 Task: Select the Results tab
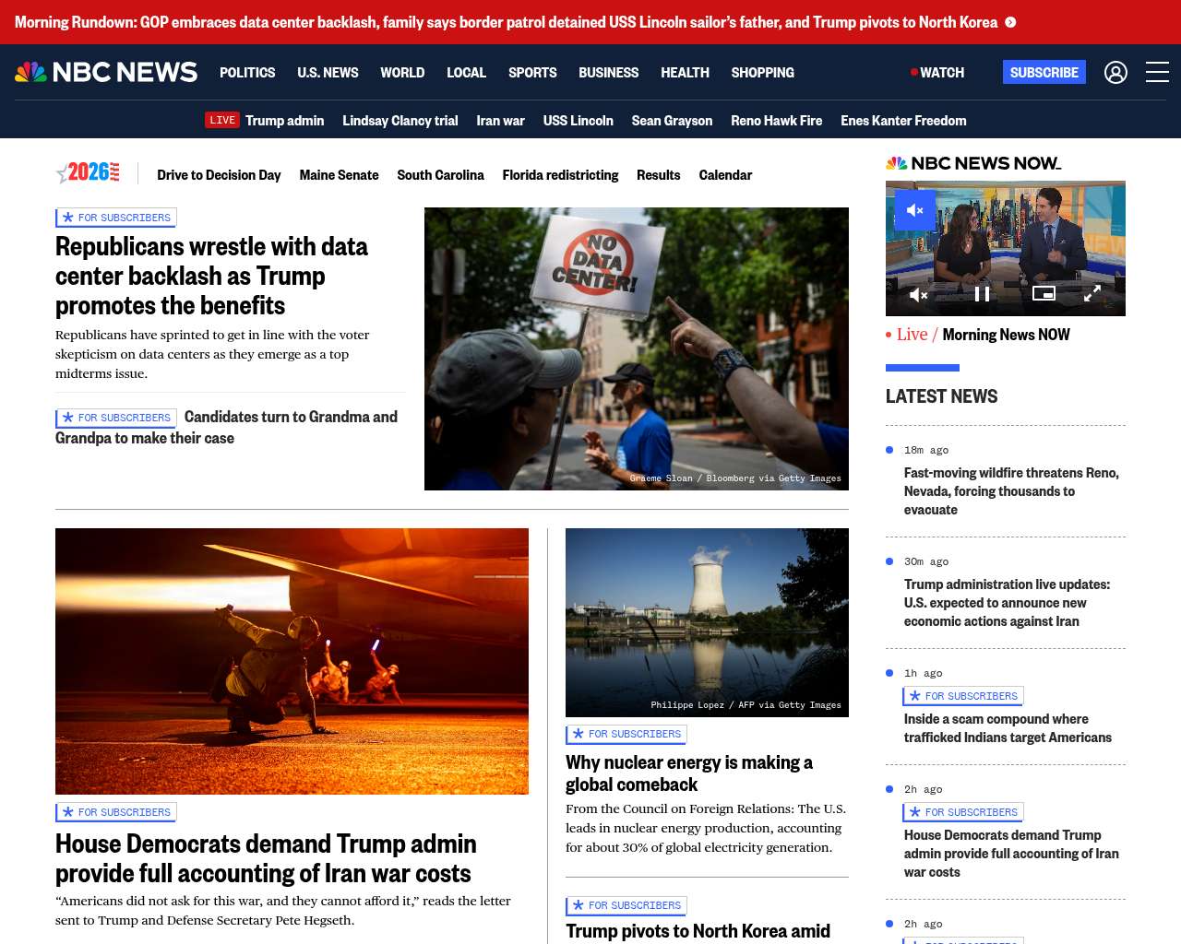658,174
